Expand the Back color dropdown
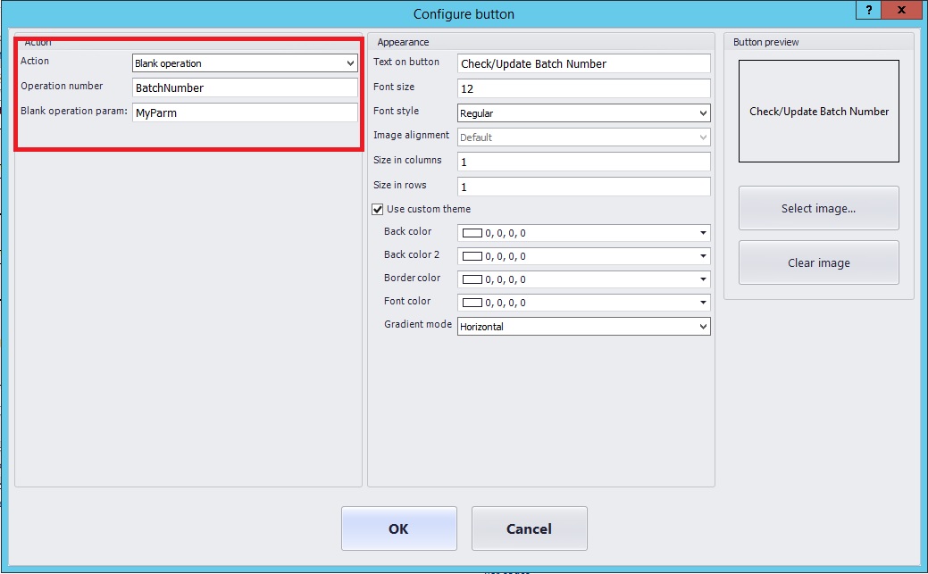 (704, 233)
